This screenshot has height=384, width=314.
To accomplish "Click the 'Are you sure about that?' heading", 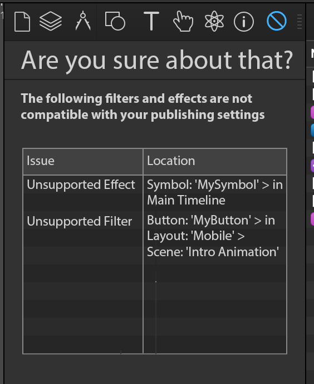I will pos(157,60).
